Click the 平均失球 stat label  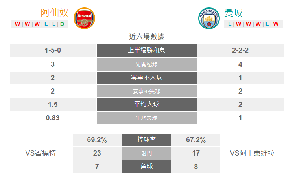coord(147,118)
